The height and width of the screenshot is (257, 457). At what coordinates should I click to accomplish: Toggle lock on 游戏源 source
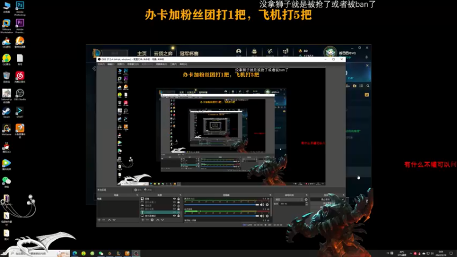pos(178,206)
